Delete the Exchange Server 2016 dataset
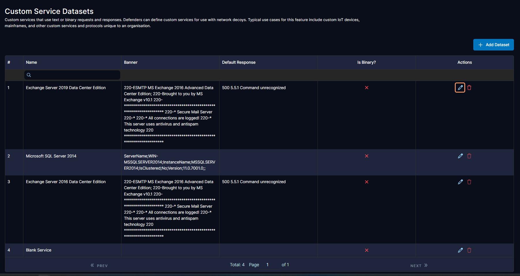Viewport: 520px width, 276px height. tap(469, 182)
